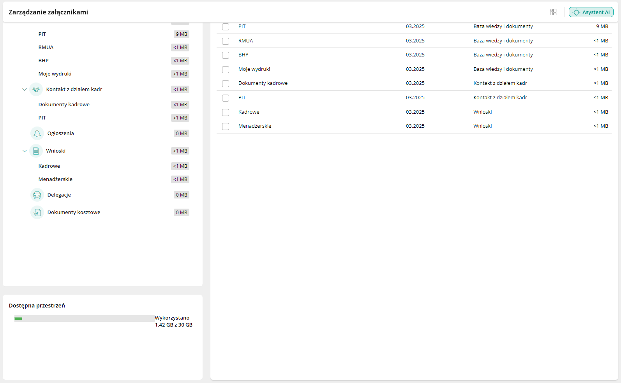Screen dimensions: 621x383
Task: Open the Wnioski category in the sidebar
Action: [x=56, y=151]
